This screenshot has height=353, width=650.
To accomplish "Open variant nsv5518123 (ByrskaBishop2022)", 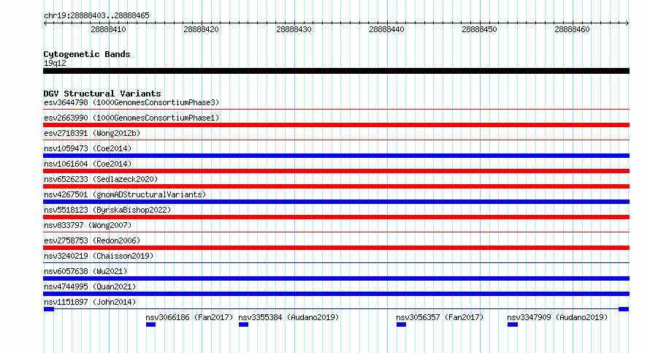I will tap(107, 210).
